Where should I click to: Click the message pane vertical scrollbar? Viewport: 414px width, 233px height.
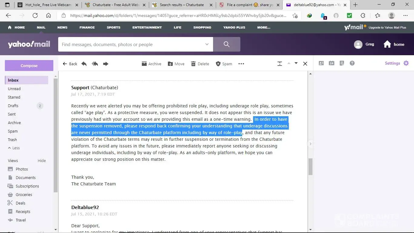(x=310, y=167)
